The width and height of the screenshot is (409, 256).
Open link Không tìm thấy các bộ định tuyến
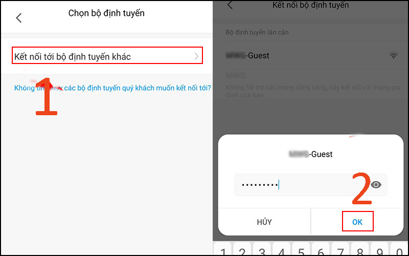click(x=112, y=88)
